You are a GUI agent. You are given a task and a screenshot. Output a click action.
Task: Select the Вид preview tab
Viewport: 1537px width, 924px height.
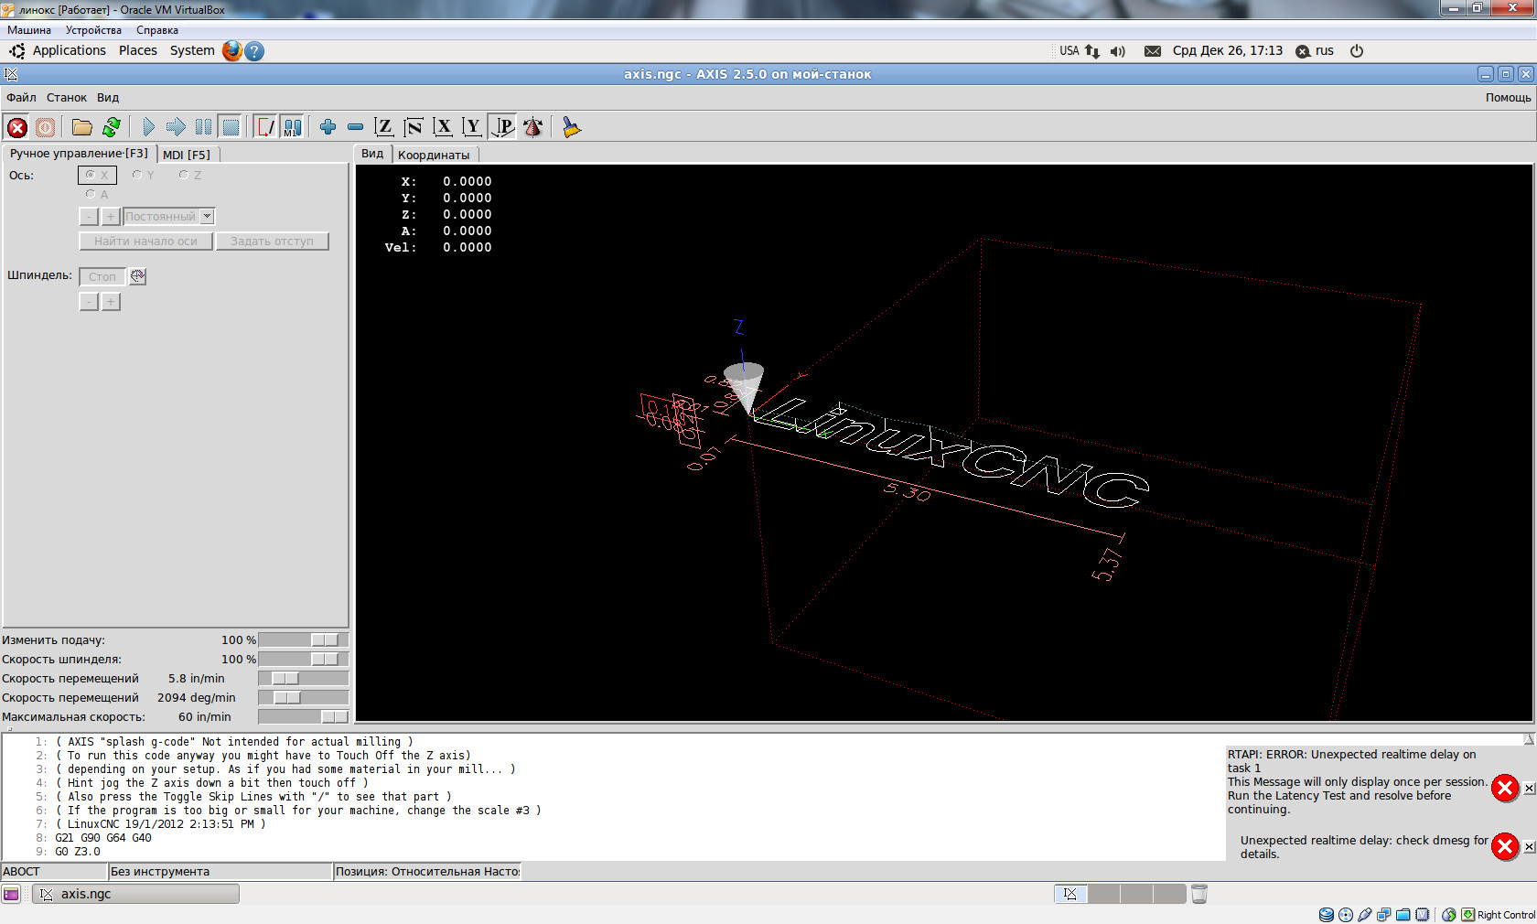(372, 154)
